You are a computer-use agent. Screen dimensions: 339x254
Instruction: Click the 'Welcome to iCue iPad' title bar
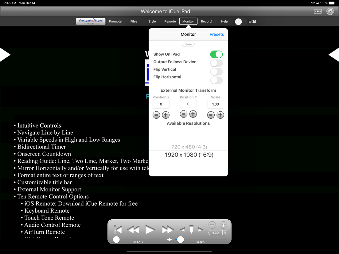[166, 11]
